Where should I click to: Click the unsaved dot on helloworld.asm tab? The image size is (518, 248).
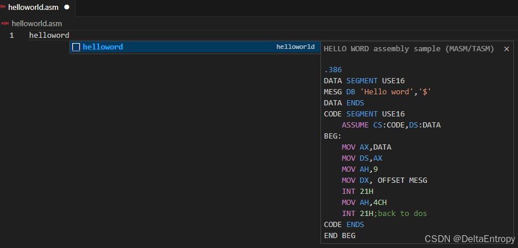[x=67, y=7]
